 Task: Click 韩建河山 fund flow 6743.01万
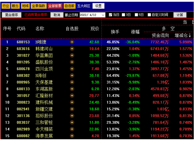160,49
